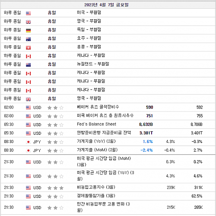
Task: Open 민간 비농업부문 고용 변화 event
Action: coord(103,207)
